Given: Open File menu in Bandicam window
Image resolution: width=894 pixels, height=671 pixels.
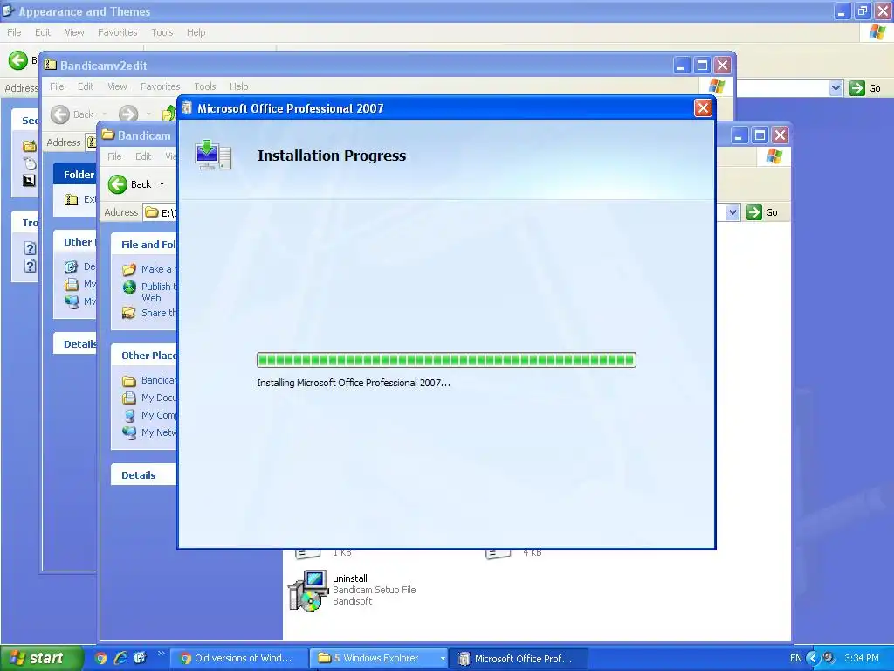Looking at the screenshot, I should coord(114,156).
